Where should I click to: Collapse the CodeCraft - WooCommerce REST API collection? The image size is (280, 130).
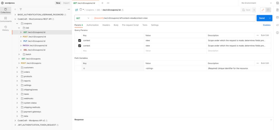click(15, 19)
